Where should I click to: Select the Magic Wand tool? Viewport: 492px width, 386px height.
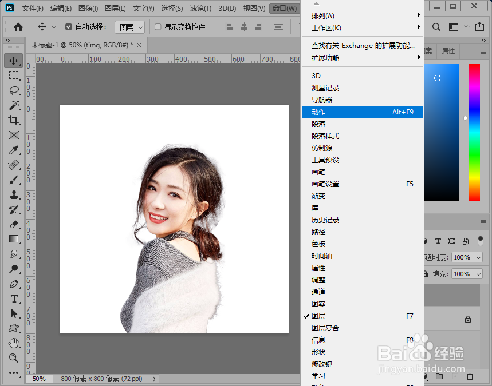click(14, 105)
